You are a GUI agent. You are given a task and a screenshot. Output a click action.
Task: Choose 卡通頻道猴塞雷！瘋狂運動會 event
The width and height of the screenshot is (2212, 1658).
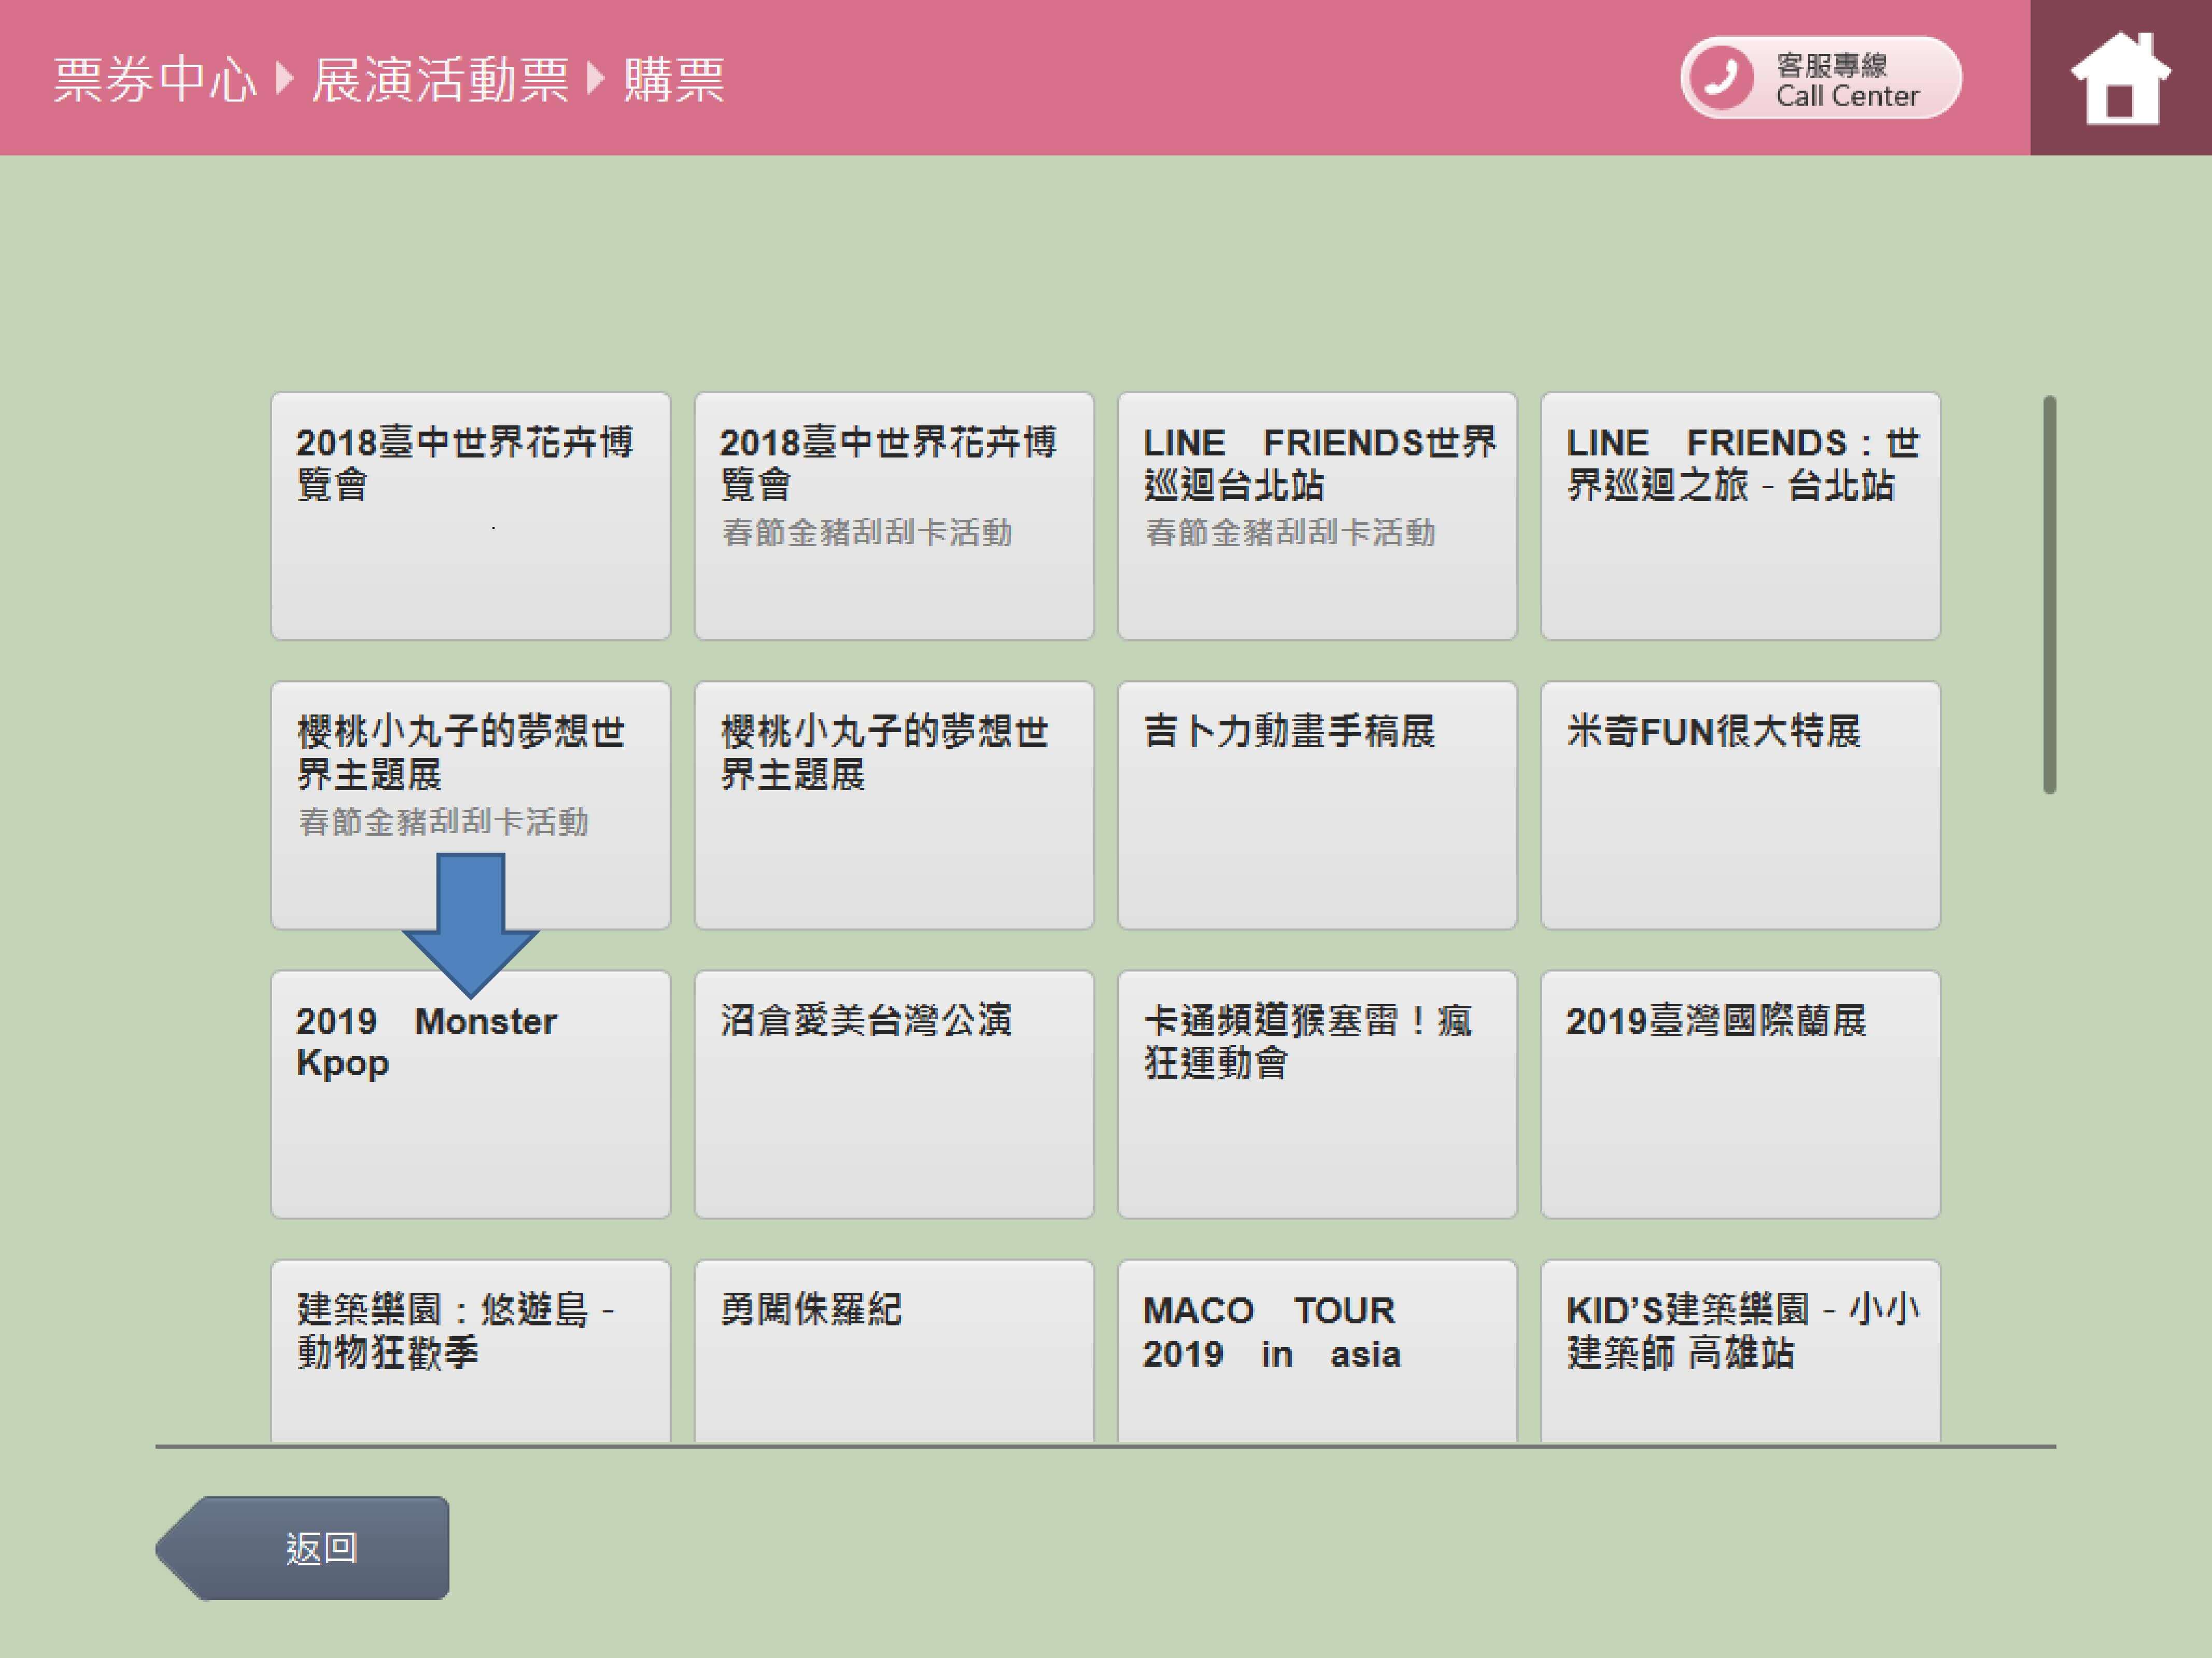click(1317, 1094)
